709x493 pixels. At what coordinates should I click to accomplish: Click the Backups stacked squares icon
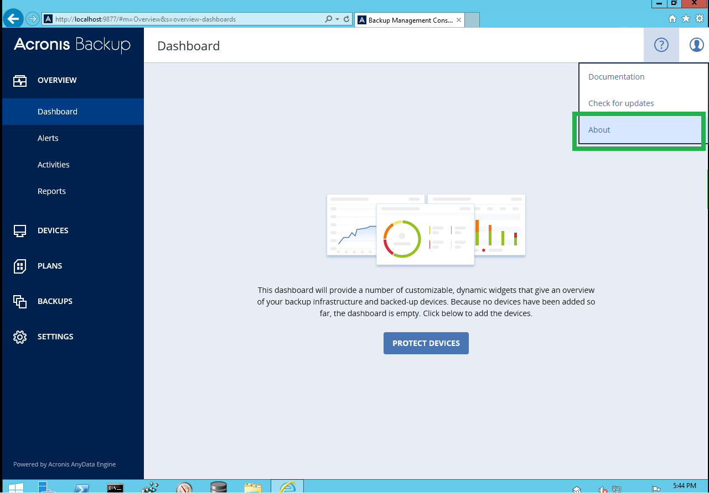pos(20,302)
